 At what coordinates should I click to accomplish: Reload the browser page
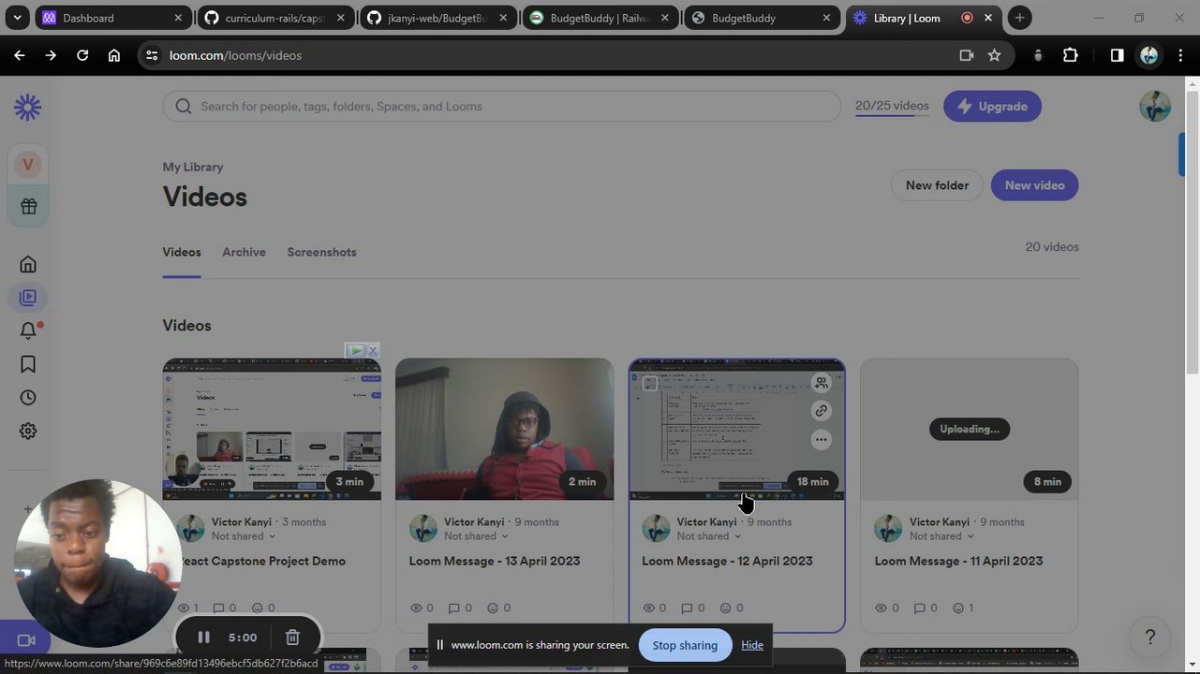click(82, 55)
